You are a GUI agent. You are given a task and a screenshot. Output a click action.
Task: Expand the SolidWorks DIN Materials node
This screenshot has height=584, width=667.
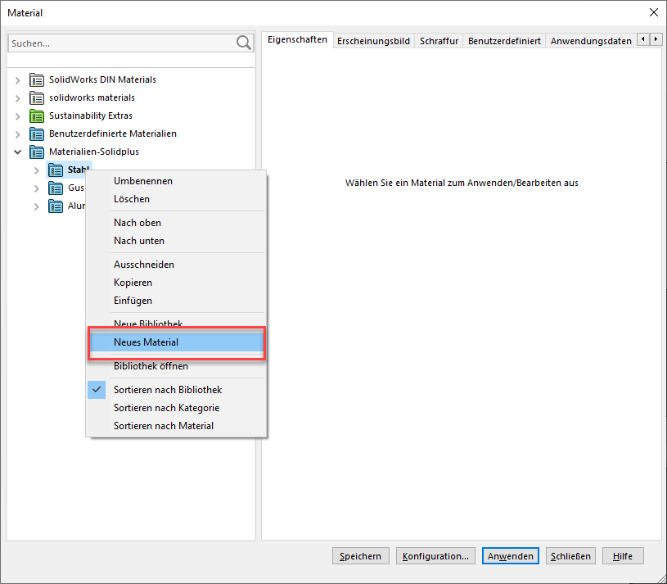point(18,80)
